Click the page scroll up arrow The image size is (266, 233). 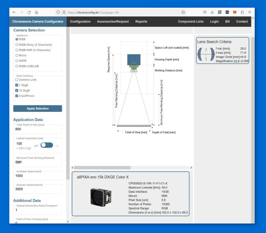click(253, 18)
